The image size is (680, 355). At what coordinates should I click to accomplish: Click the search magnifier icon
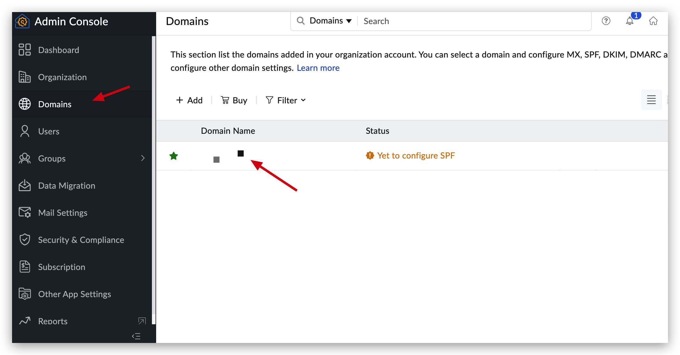301,20
